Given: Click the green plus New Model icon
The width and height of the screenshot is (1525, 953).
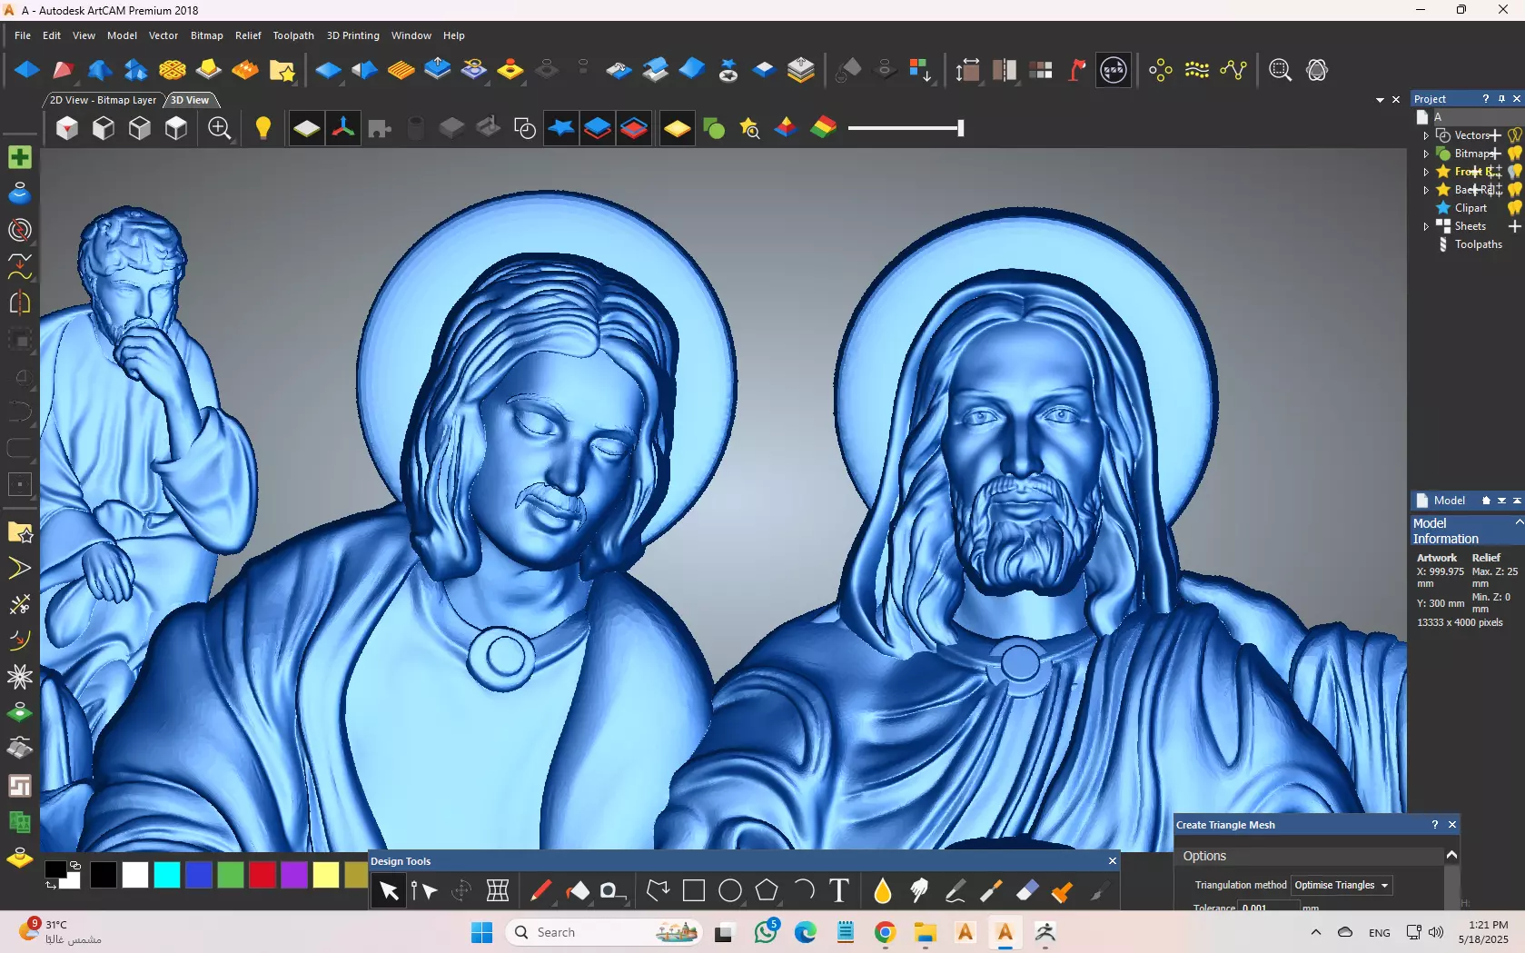Looking at the screenshot, I should point(19,157).
